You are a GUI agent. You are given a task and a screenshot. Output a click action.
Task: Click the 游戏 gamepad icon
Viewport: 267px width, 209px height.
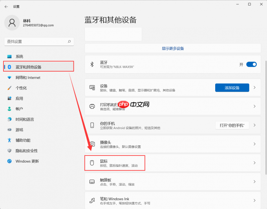pos(9,130)
